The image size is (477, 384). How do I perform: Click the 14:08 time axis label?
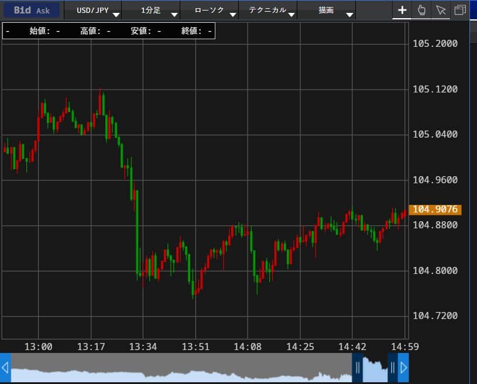coord(248,347)
